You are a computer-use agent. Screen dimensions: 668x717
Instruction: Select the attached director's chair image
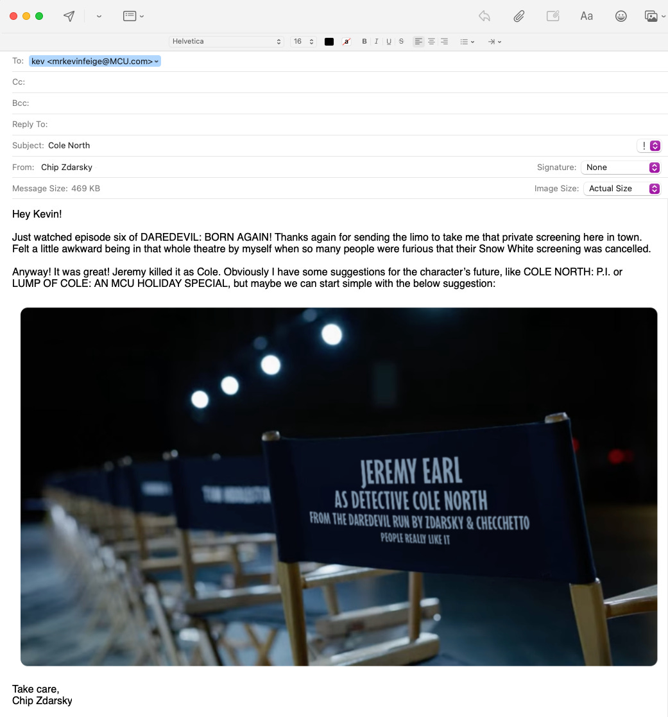(x=339, y=487)
